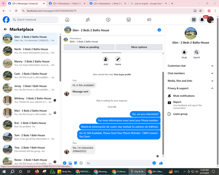Viewport: 219px width, 175px height.
Task: Open the Watch video icon
Action: 108,20
